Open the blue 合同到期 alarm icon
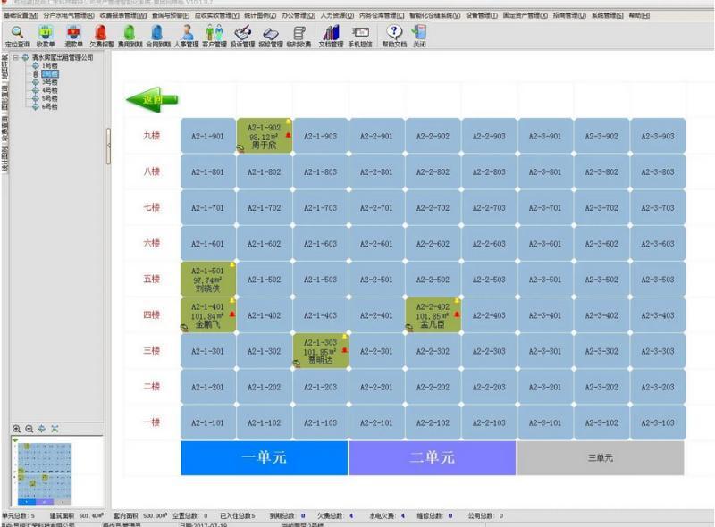 [x=158, y=36]
